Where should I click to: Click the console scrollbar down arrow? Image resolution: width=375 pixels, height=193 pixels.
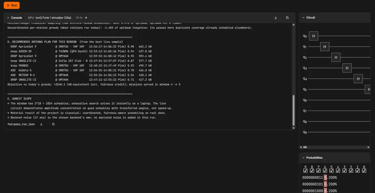294,128
